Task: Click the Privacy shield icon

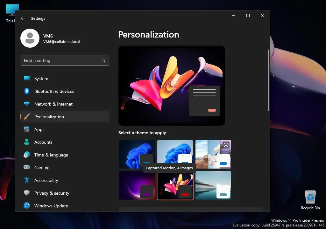Action: coord(27,193)
